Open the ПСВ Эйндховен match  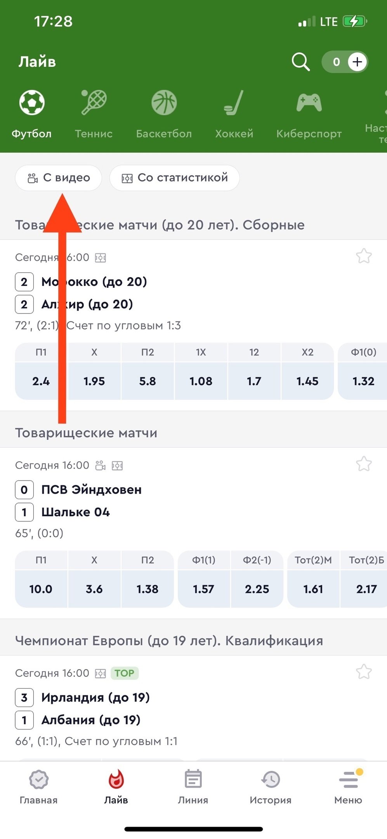tap(92, 490)
